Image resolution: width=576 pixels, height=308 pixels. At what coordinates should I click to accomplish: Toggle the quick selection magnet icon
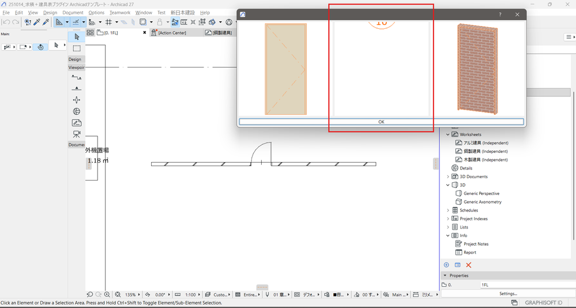(40, 47)
